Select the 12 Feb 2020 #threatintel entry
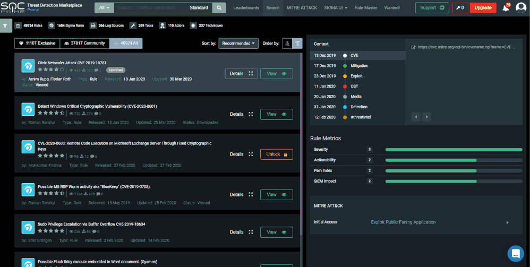The height and width of the screenshot is (267, 530). pyautogui.click(x=357, y=117)
